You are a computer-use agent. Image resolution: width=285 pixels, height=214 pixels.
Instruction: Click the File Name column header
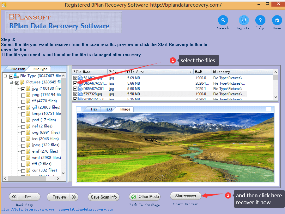(90, 72)
